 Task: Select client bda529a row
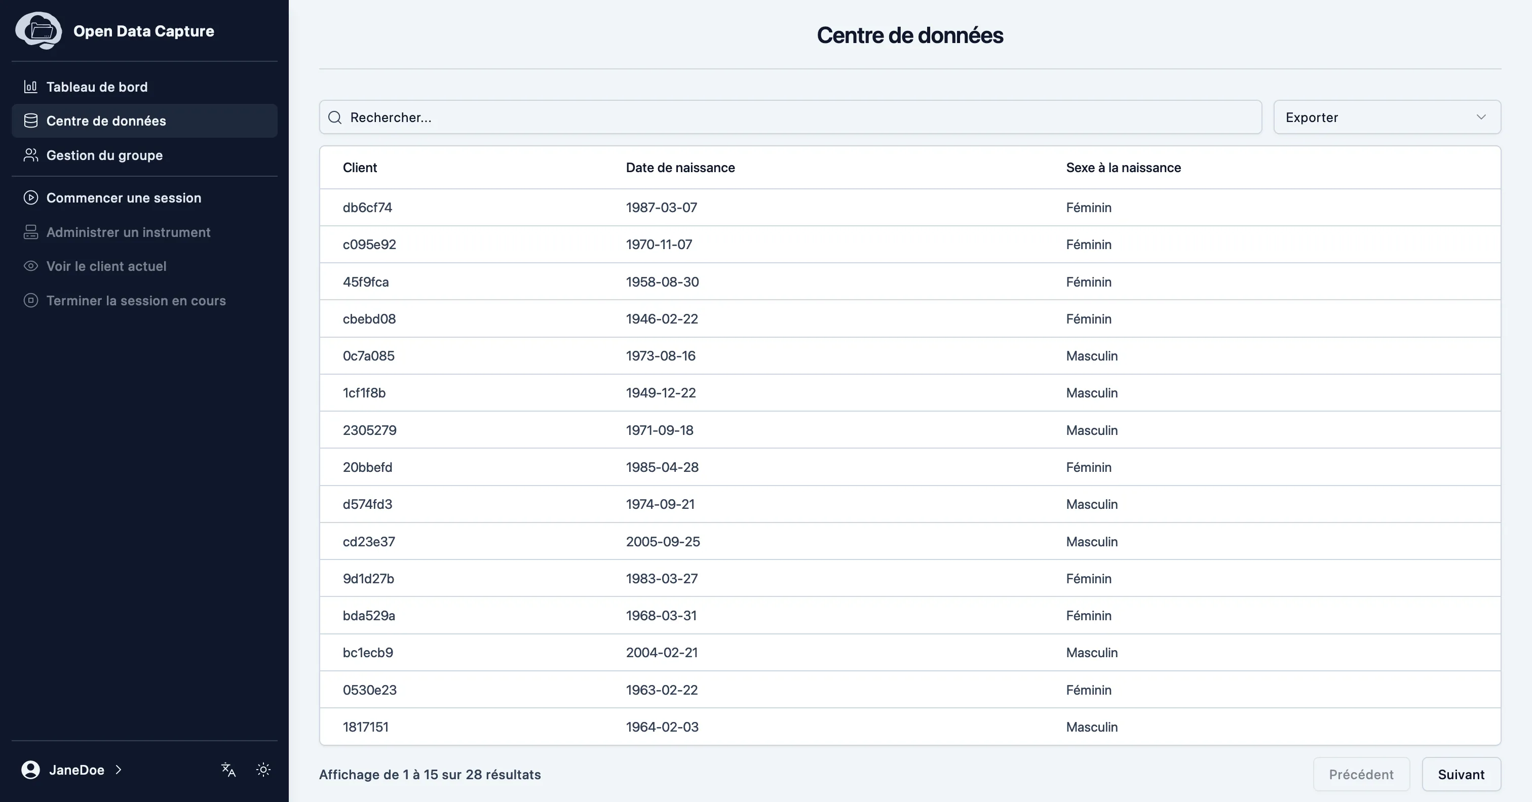tap(910, 615)
